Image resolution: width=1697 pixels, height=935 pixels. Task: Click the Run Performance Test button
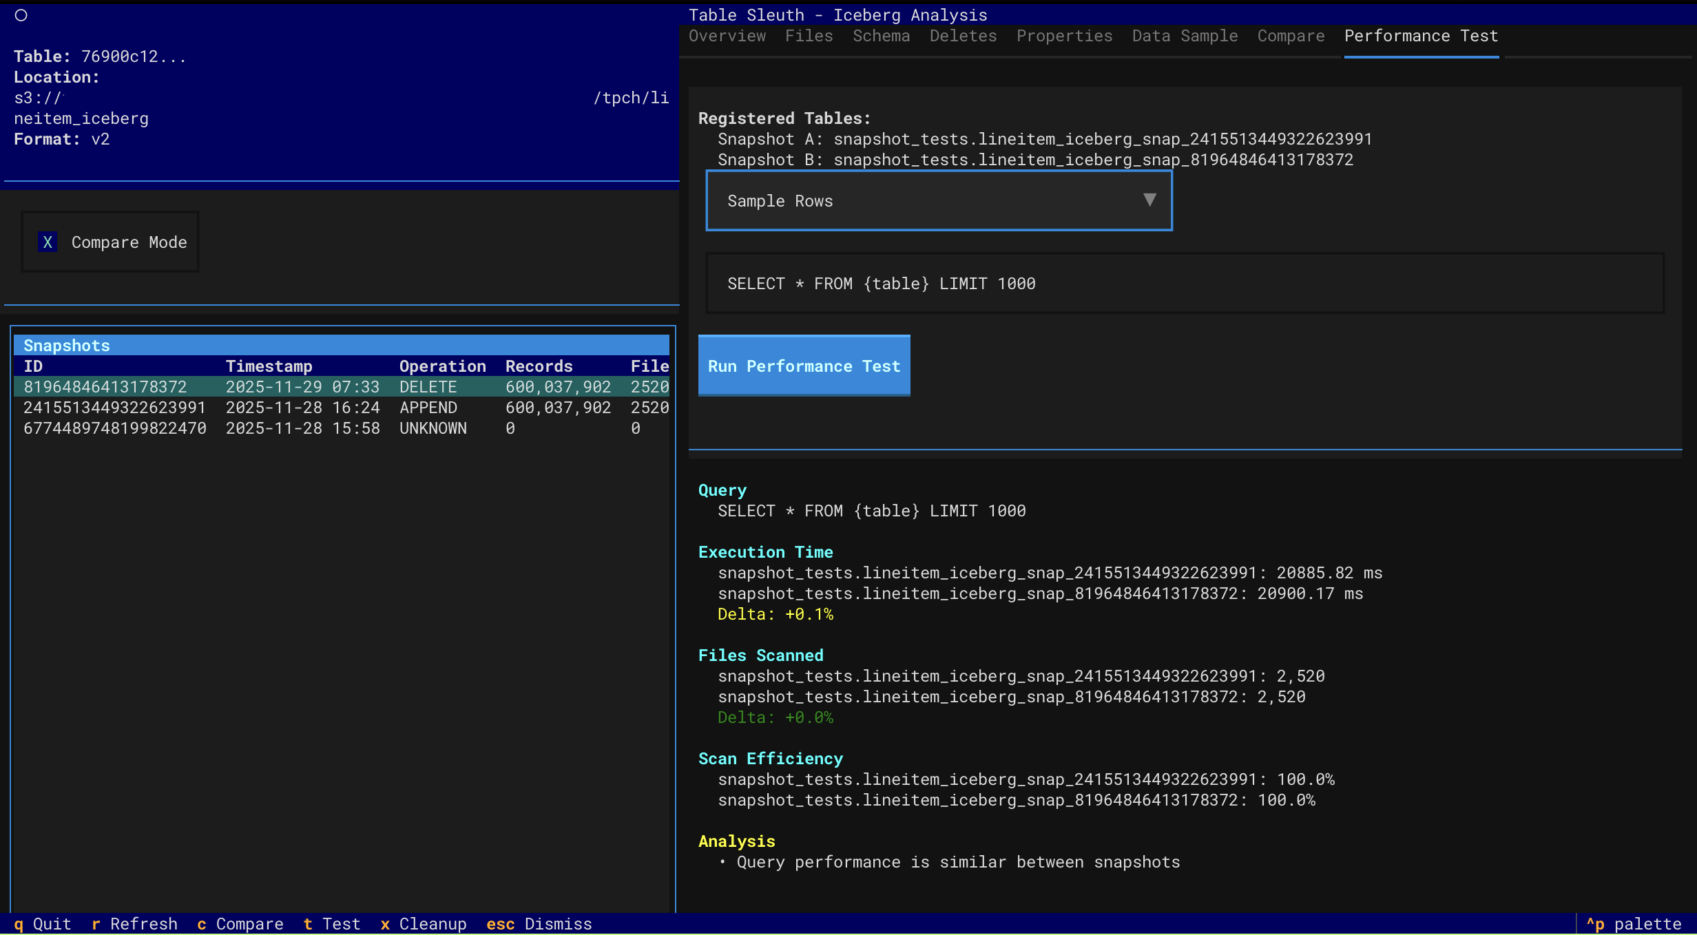coord(804,366)
